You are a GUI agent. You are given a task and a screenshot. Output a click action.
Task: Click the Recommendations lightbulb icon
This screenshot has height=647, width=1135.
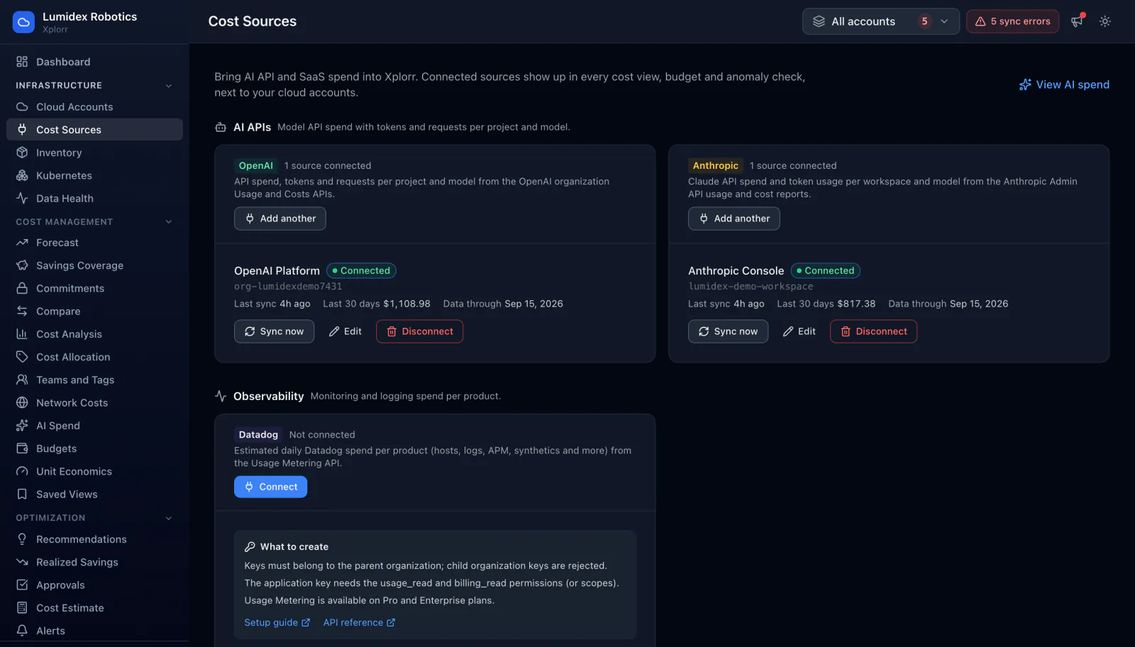click(22, 539)
